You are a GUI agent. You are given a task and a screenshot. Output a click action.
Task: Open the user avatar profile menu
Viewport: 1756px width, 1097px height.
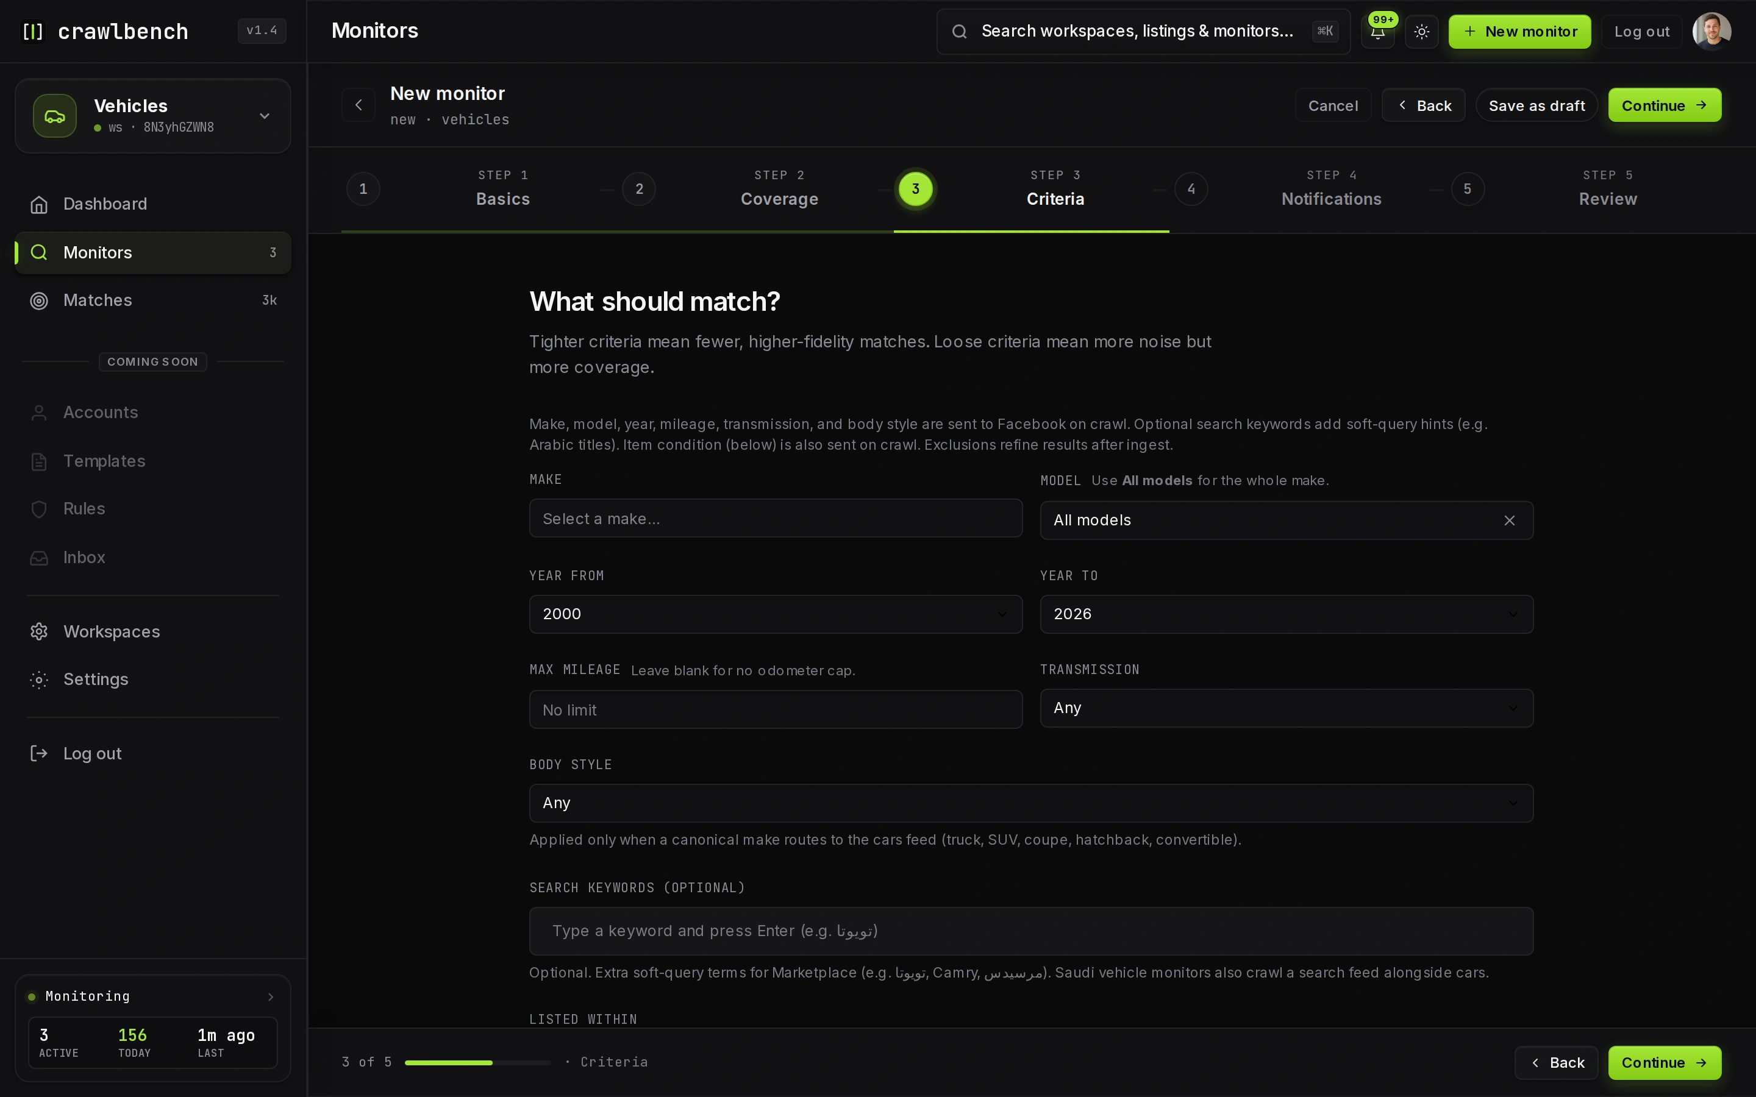coord(1711,31)
